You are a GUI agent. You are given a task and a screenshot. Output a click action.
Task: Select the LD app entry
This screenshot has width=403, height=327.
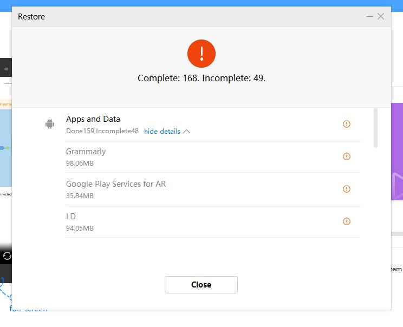[71, 217]
